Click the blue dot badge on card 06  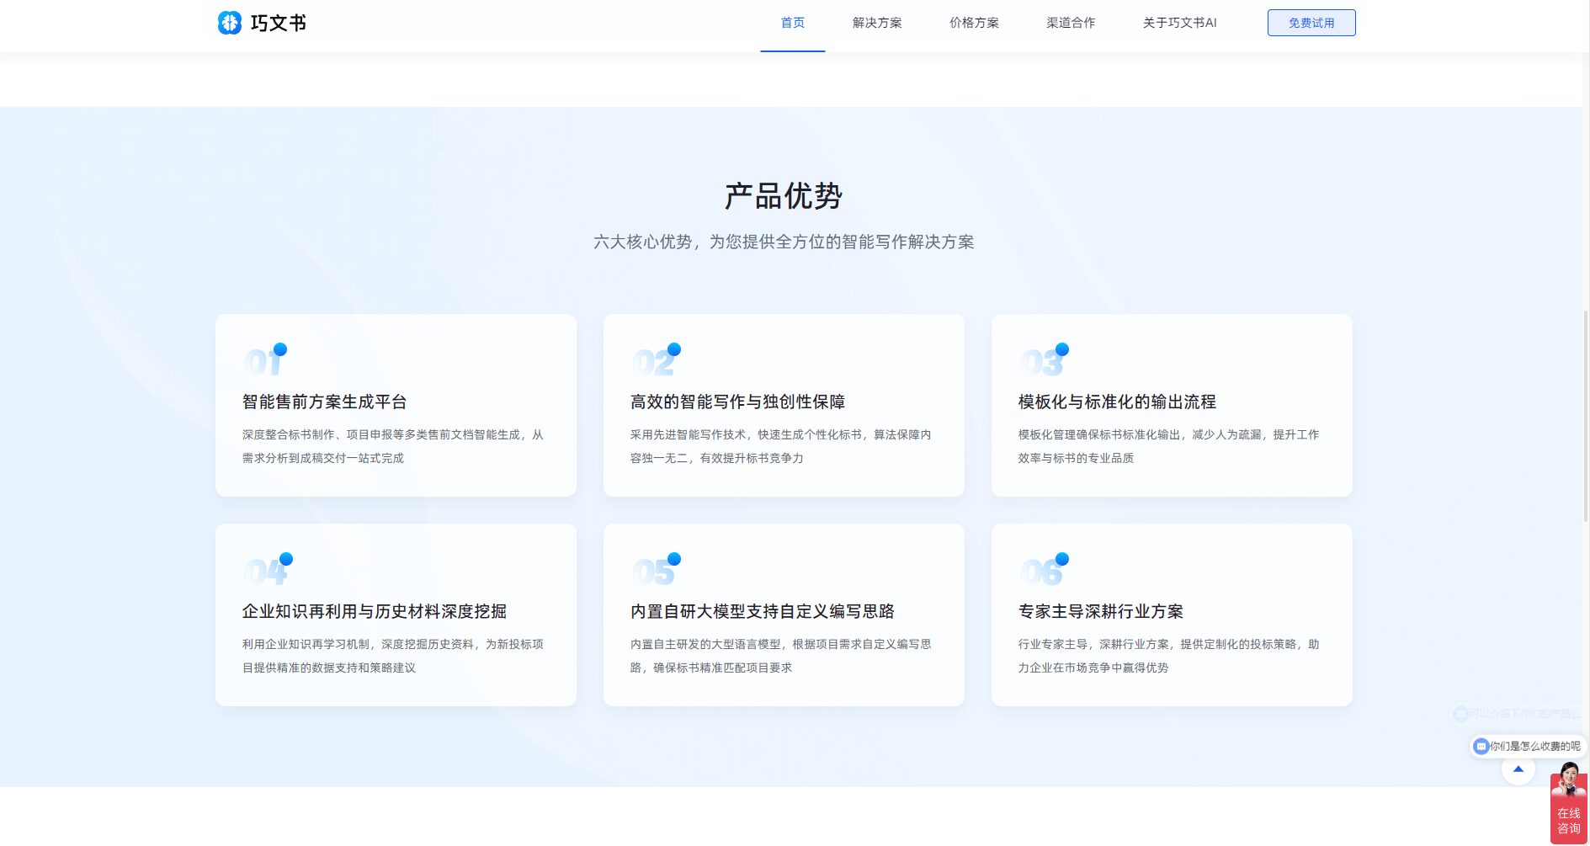coord(1062,558)
